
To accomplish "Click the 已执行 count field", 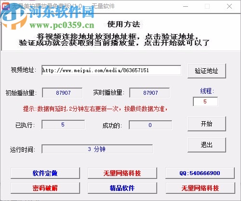I will [x=63, y=125].
